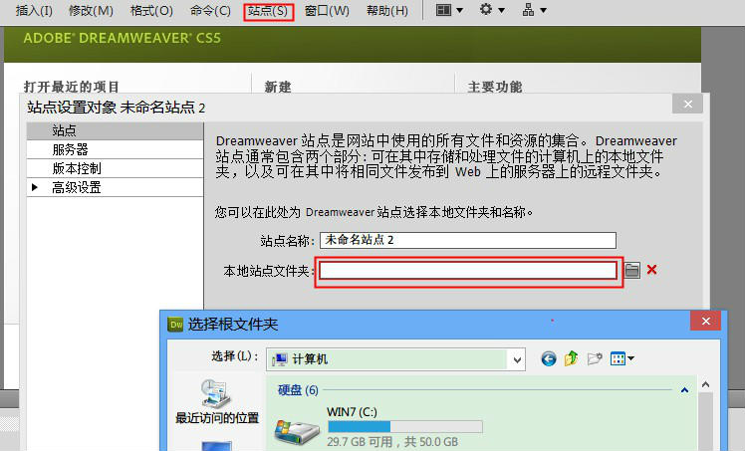
Task: Open the 选择(L) 计算机 location combo box
Action: pyautogui.click(x=395, y=359)
